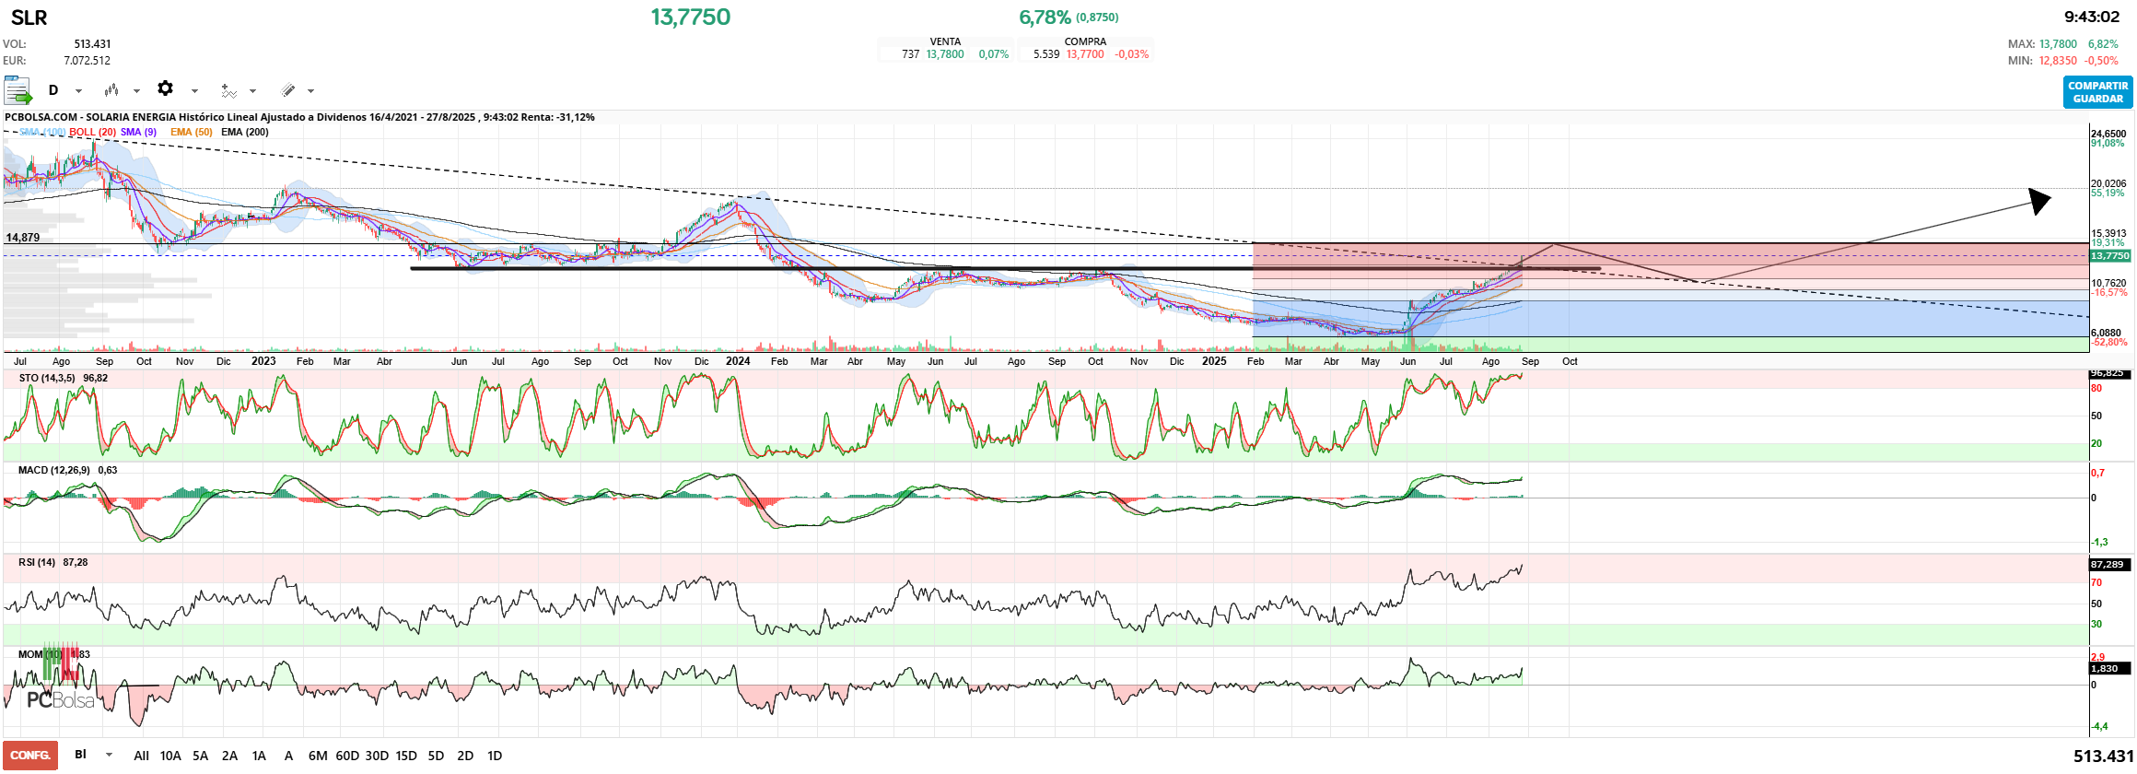Expand the add indicator dropdown arrow
Screen dimensions: 2137x774
[x=252, y=91]
